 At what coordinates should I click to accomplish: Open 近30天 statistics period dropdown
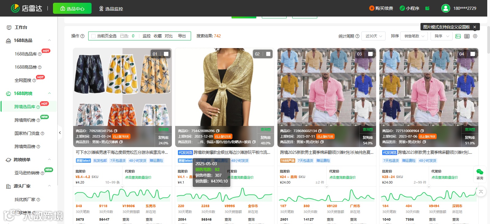[x=374, y=36]
